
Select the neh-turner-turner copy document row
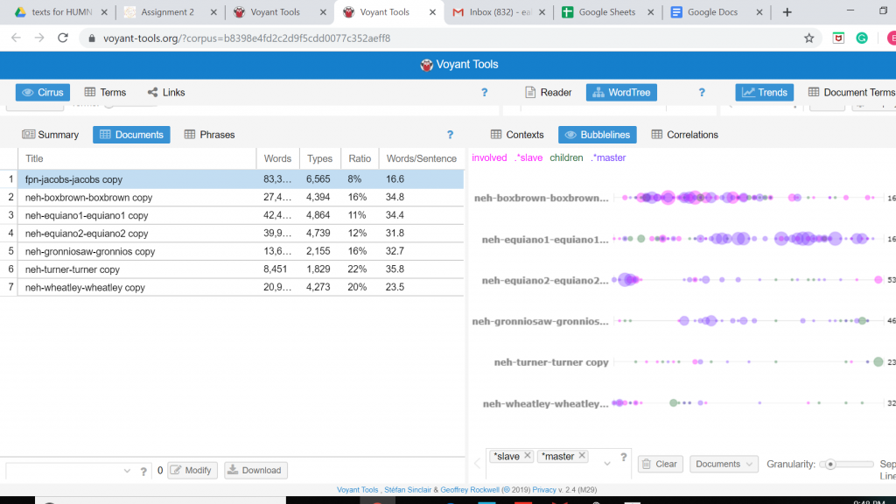pyautogui.click(x=73, y=269)
